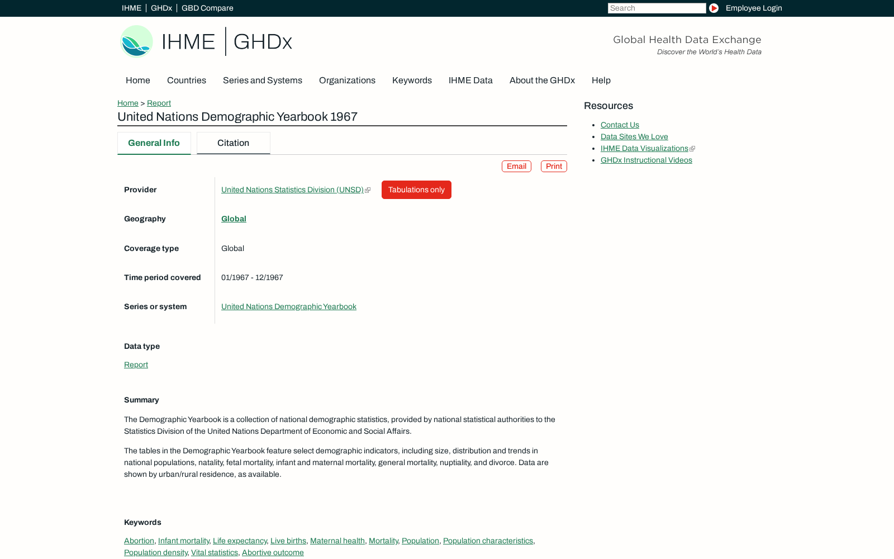Click the Print button

pos(554,167)
